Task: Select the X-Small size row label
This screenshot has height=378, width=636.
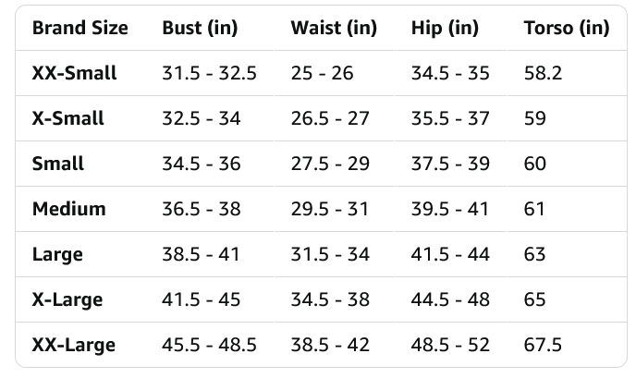Action: 68,118
